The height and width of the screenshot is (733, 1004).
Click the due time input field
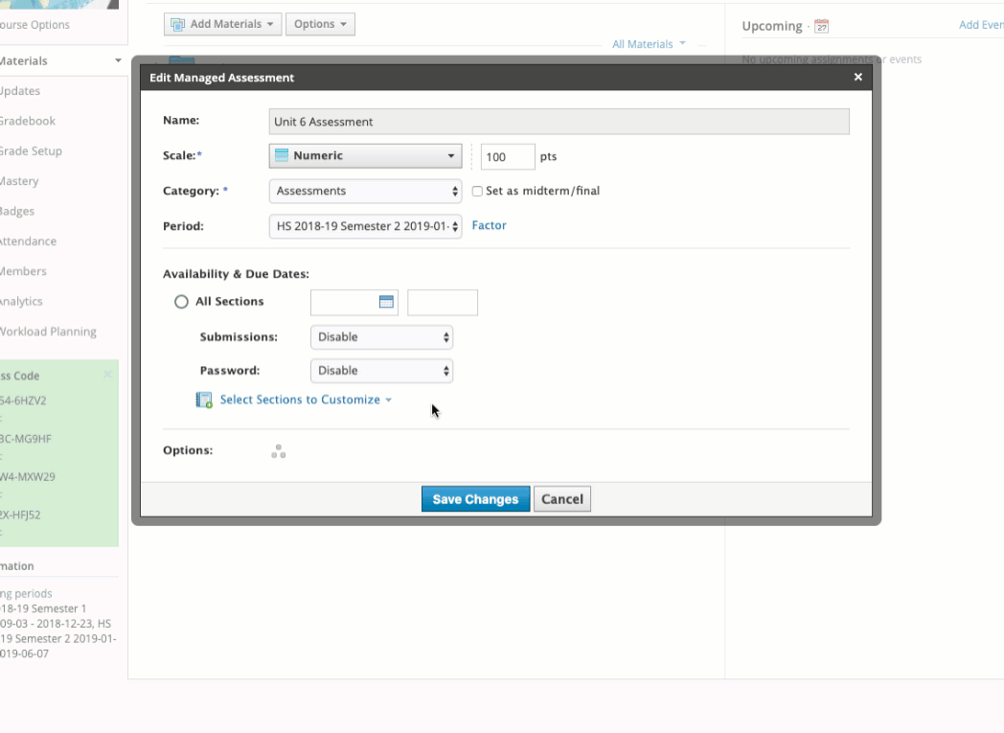coord(442,302)
